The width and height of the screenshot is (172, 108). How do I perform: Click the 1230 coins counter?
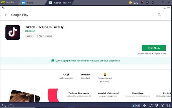(x=133, y=3)
